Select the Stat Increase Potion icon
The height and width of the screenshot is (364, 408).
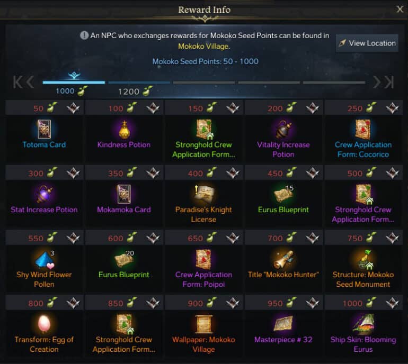[44, 194]
